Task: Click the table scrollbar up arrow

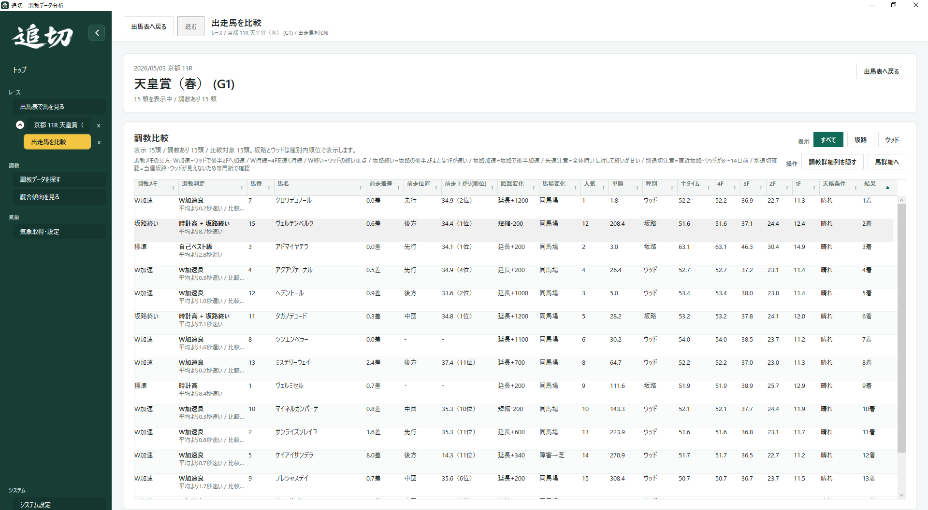Action: click(x=901, y=200)
